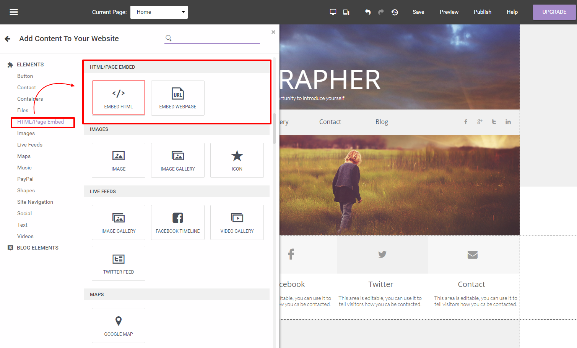Viewport: 577px width, 348px height.
Task: Click Contact in the site navigation
Action: coord(330,122)
